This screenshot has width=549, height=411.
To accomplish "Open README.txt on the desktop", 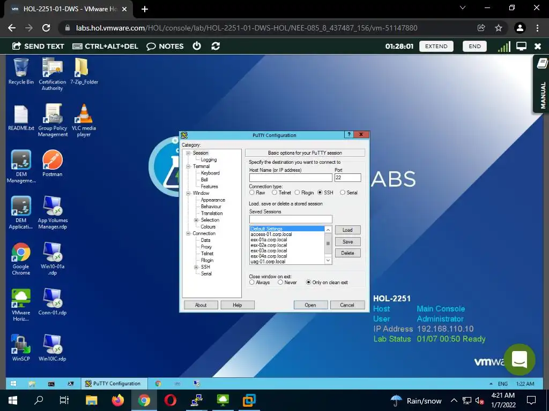I will point(21,117).
